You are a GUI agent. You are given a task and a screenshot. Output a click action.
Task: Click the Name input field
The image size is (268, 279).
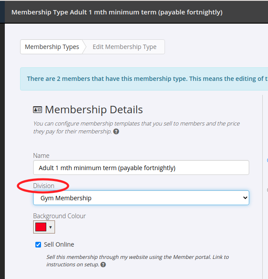click(141, 167)
